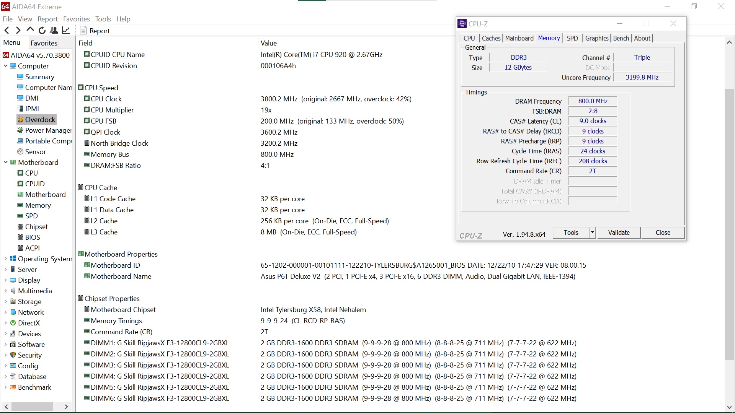Click the Close button in CPU-Z
735x413 pixels.
click(663, 233)
